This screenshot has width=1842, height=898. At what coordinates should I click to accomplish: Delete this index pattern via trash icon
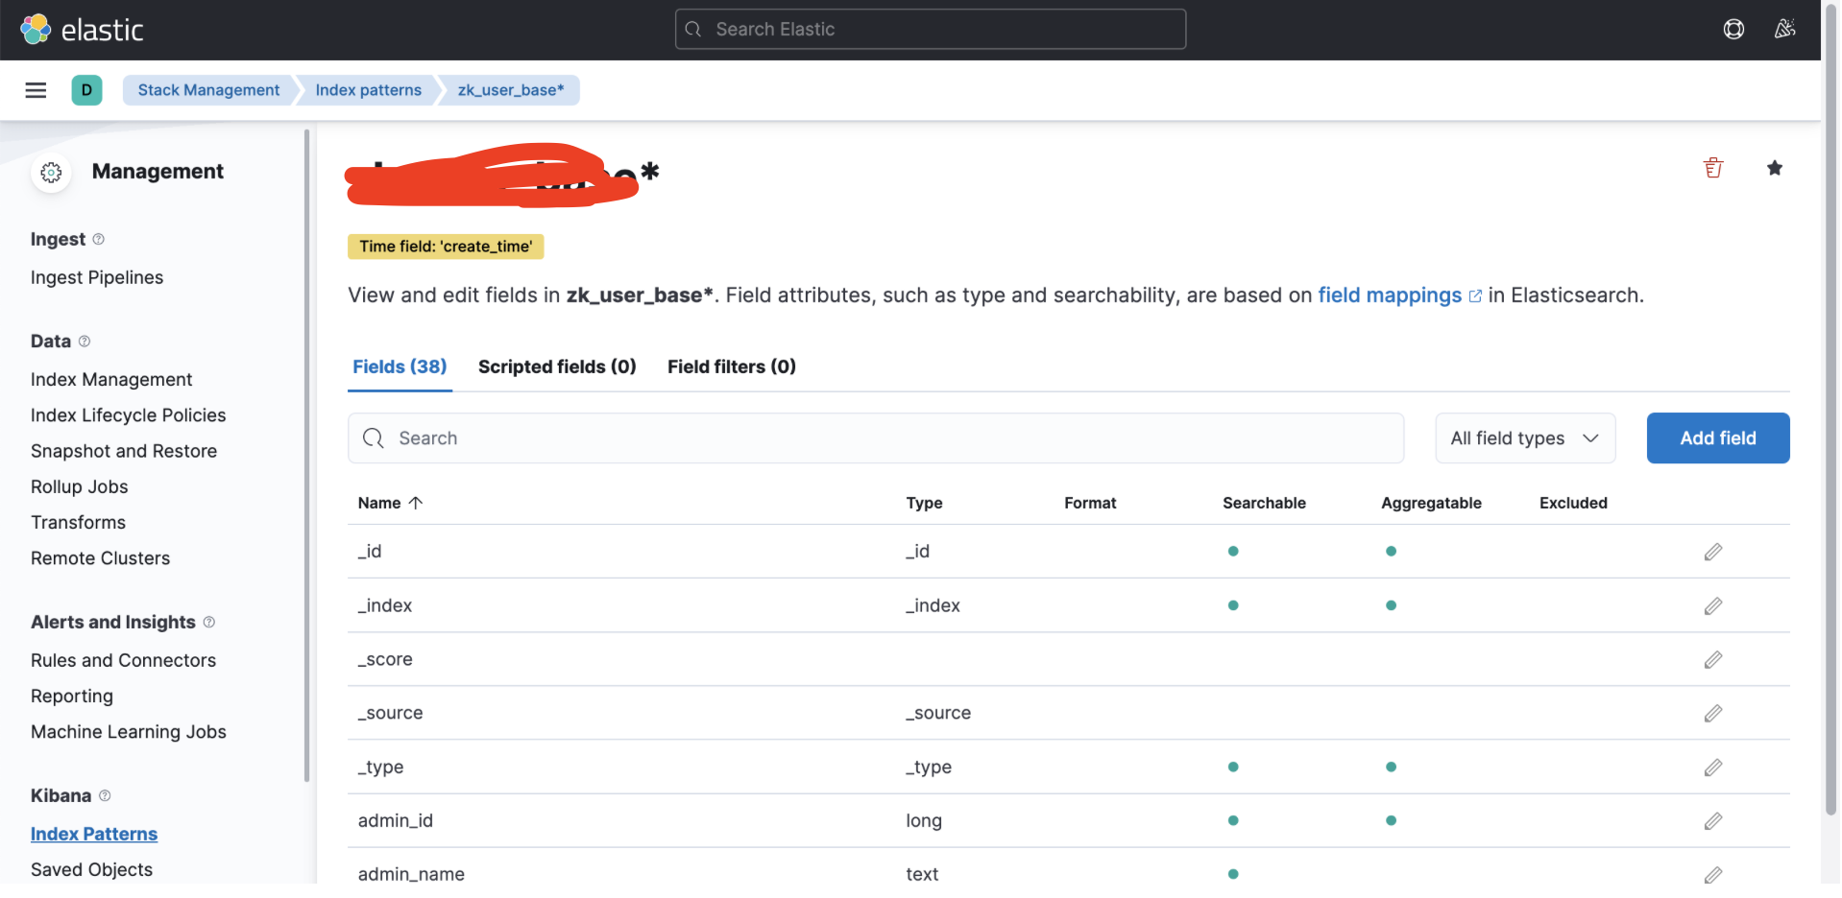pyautogui.click(x=1713, y=168)
